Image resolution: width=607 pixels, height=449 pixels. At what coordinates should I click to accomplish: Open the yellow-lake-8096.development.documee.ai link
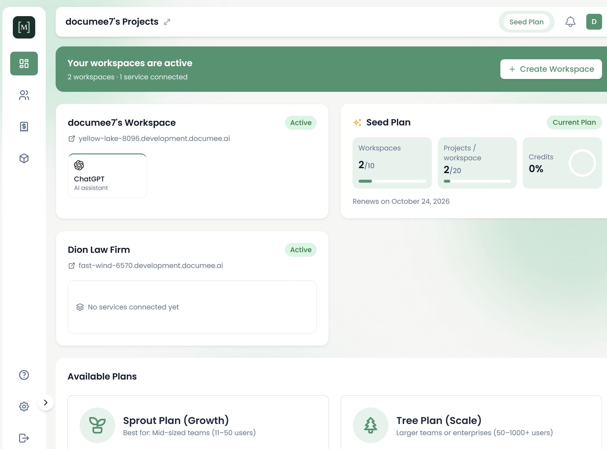(x=154, y=139)
